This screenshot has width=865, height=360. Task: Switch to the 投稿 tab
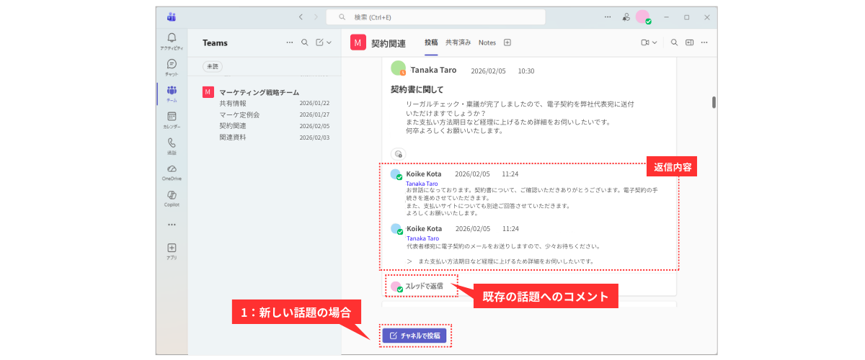[431, 42]
